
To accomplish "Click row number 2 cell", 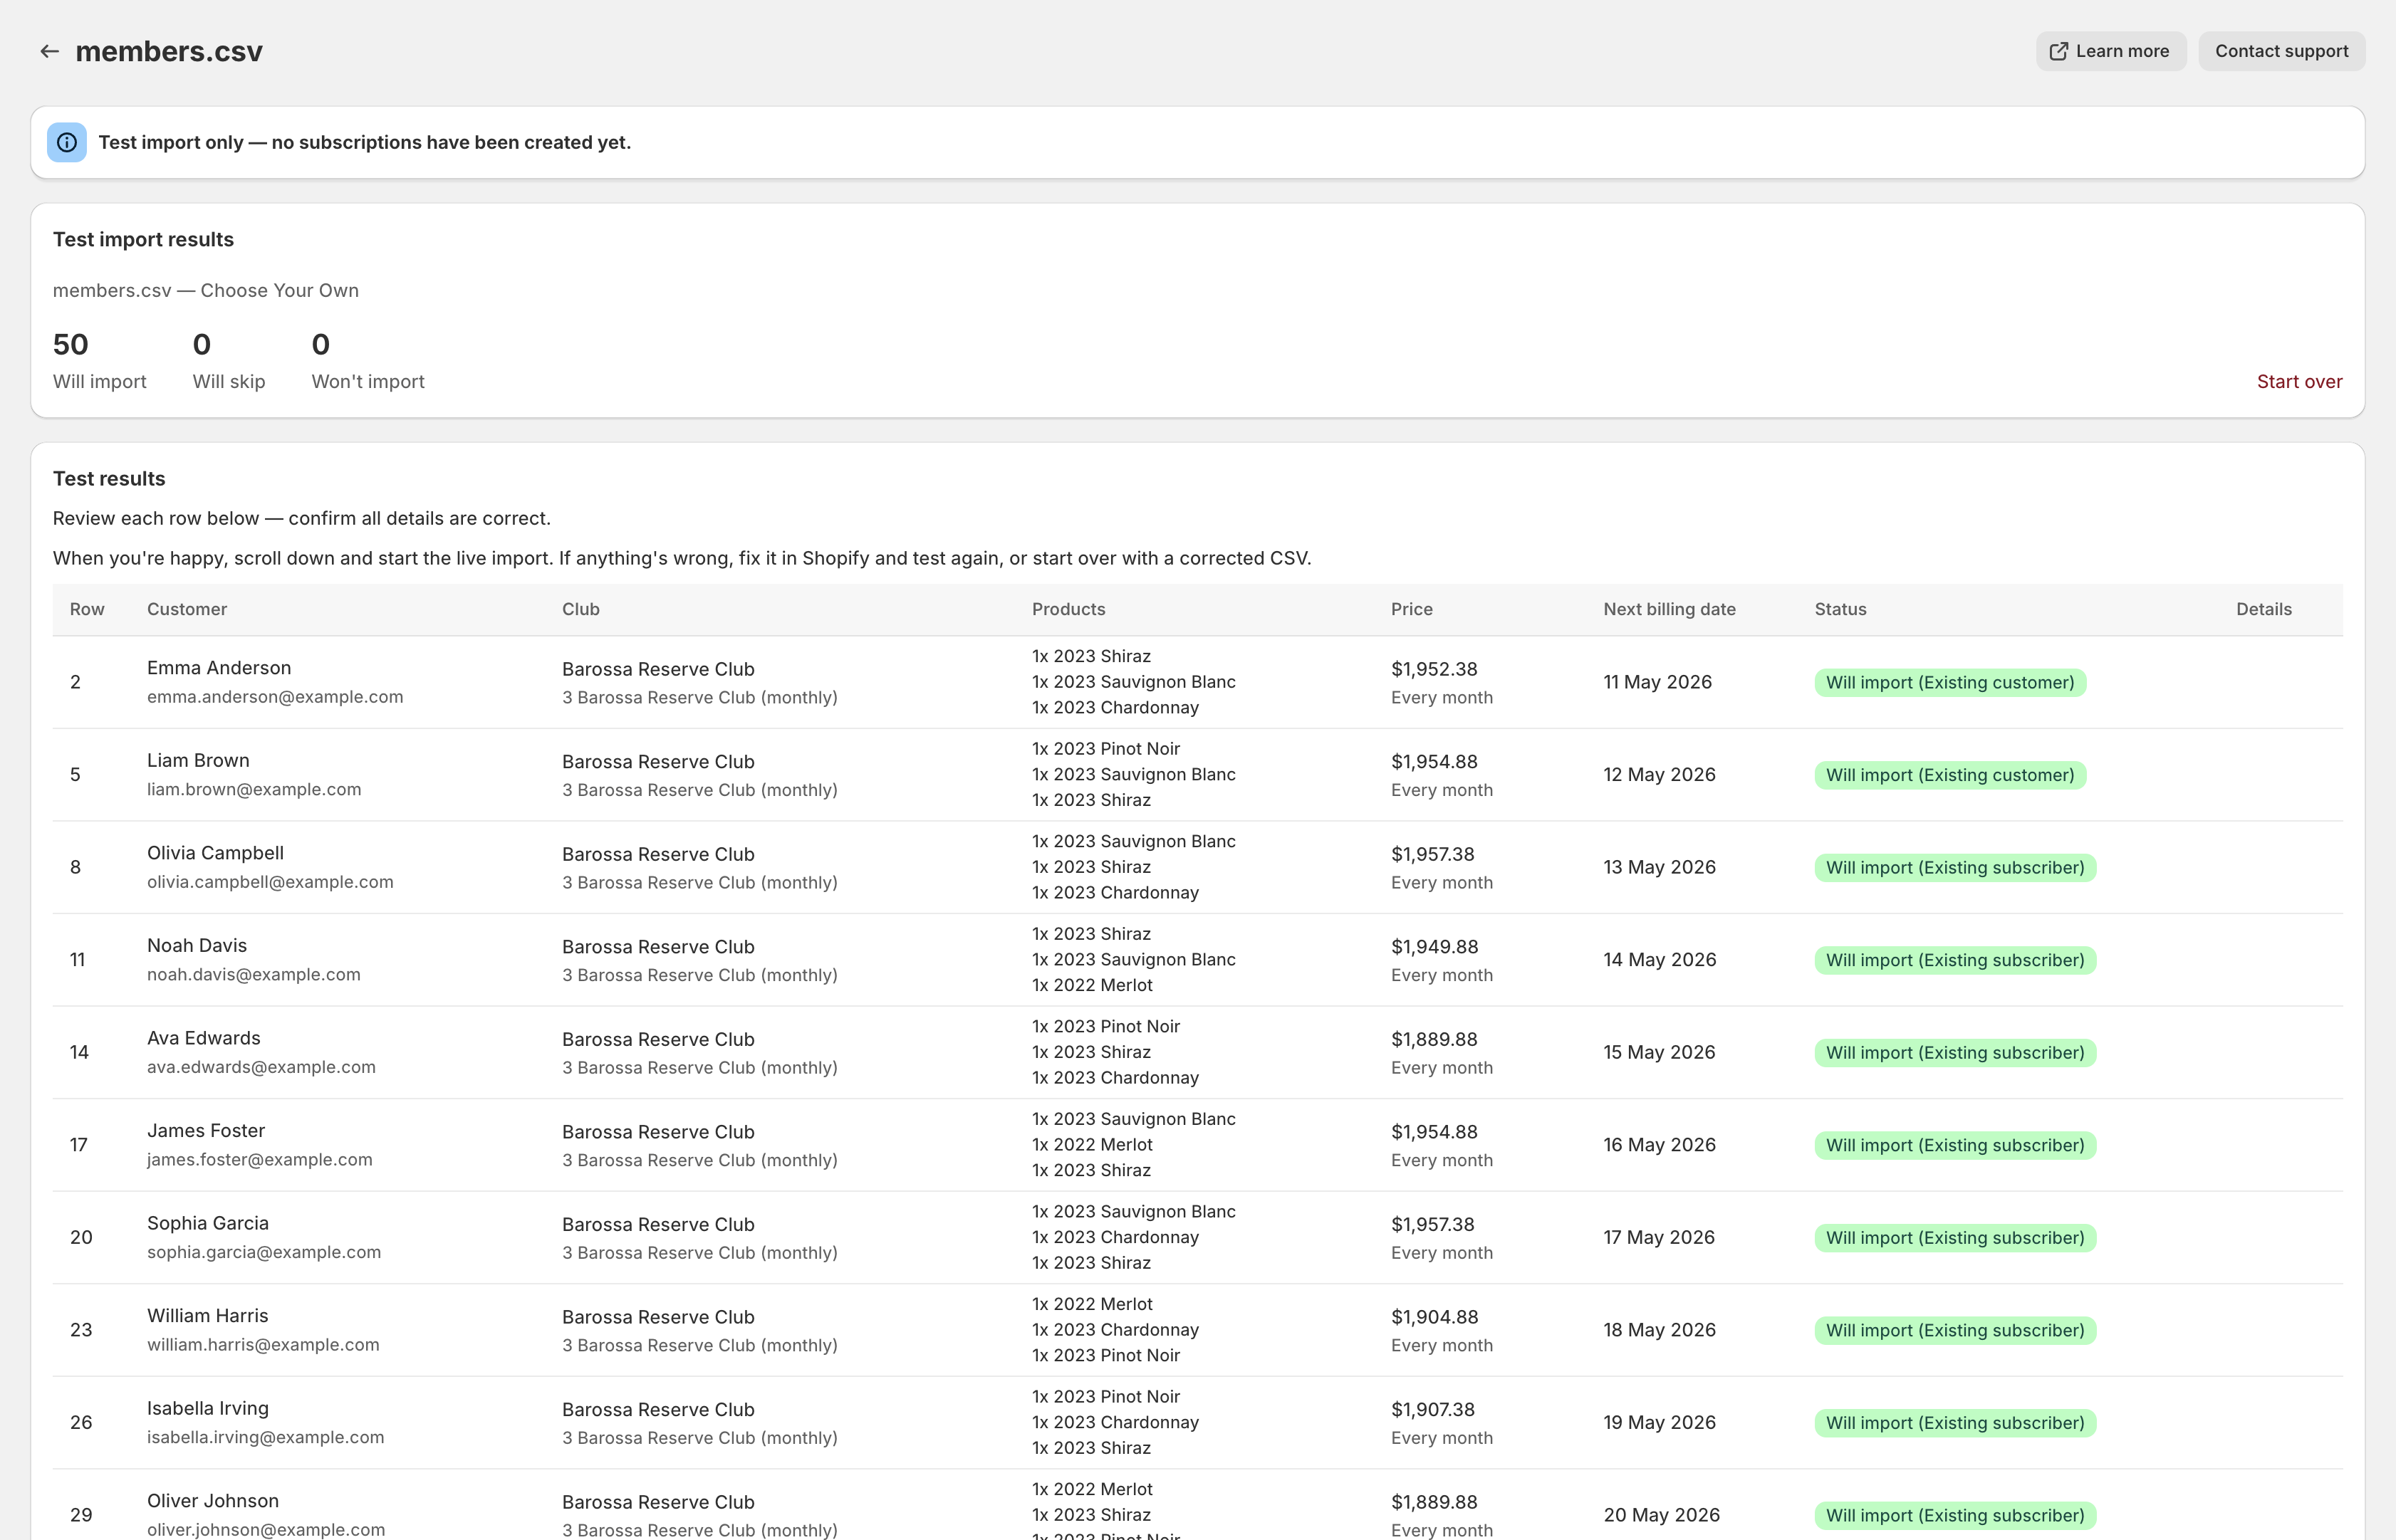I will pos(76,682).
